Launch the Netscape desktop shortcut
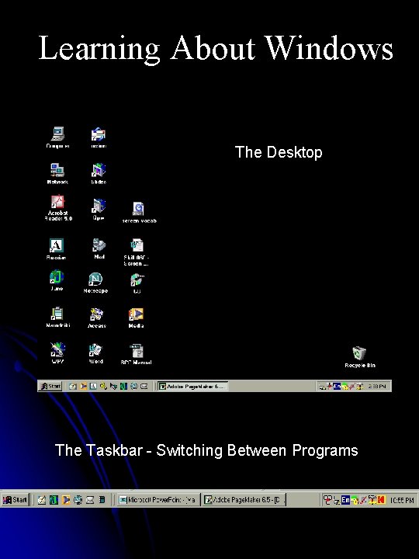Viewport: 419px width, 559px height. tap(95, 283)
